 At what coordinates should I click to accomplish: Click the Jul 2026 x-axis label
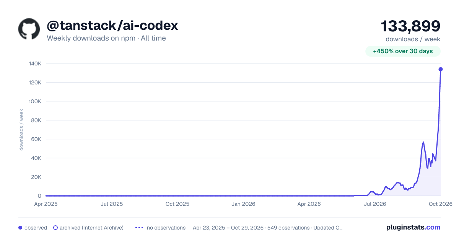(x=375, y=204)
